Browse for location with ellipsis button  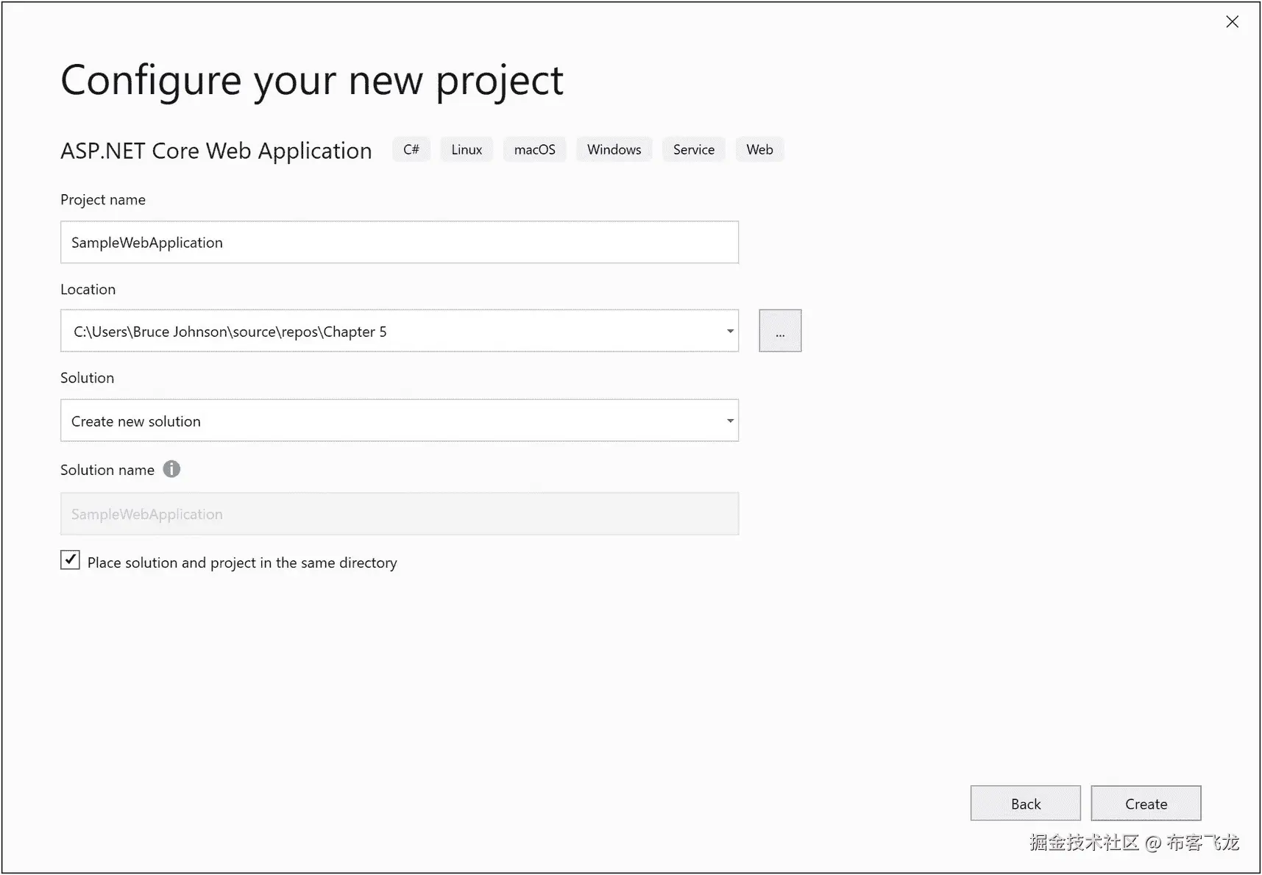pyautogui.click(x=780, y=331)
